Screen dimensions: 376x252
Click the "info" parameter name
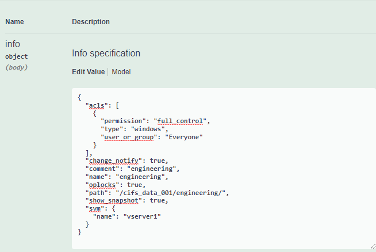click(x=13, y=44)
